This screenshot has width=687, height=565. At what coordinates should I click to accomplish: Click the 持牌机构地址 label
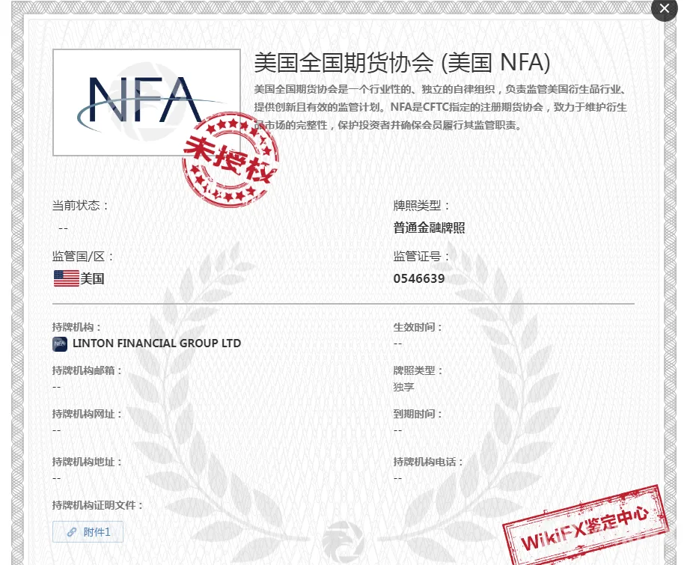87,462
